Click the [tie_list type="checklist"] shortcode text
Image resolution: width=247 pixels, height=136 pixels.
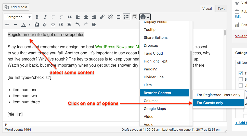[x=30, y=78]
